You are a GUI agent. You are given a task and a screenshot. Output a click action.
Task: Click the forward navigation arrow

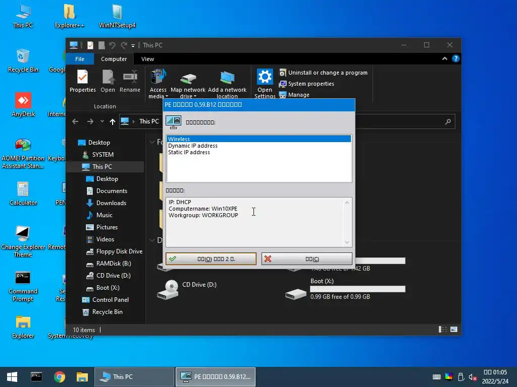[90, 122]
